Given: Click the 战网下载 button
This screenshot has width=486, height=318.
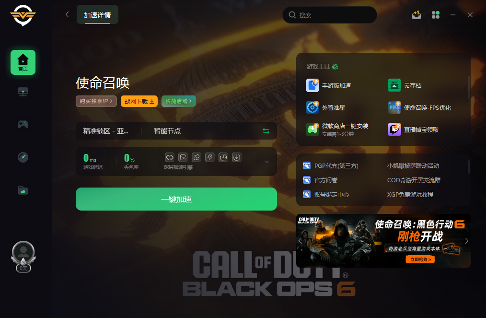Looking at the screenshot, I should (139, 101).
